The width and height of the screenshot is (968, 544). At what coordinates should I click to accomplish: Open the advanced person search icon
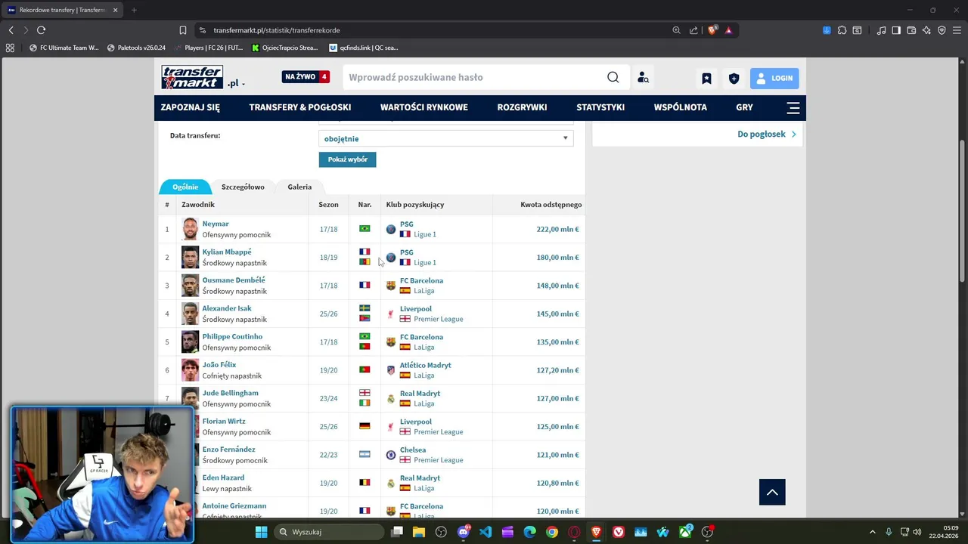643,77
